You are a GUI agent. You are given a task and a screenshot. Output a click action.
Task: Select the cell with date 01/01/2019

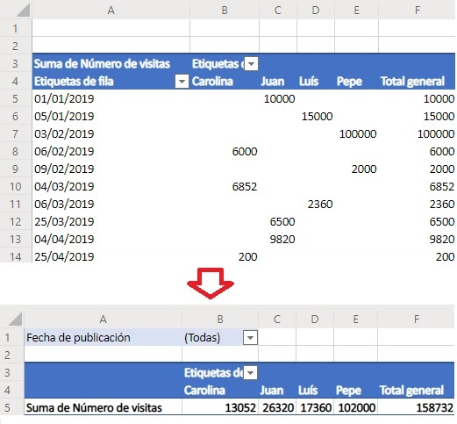click(x=111, y=99)
